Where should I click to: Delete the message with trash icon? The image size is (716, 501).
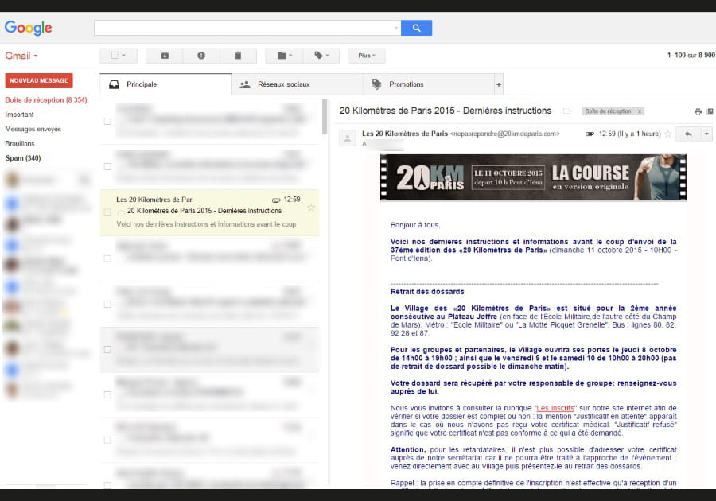pos(238,56)
